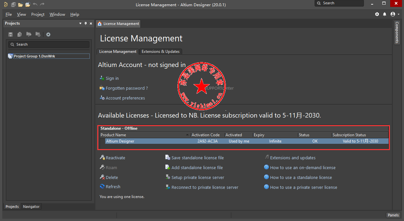Click Add standalone license file
This screenshot has height=221, width=404.
click(197, 167)
